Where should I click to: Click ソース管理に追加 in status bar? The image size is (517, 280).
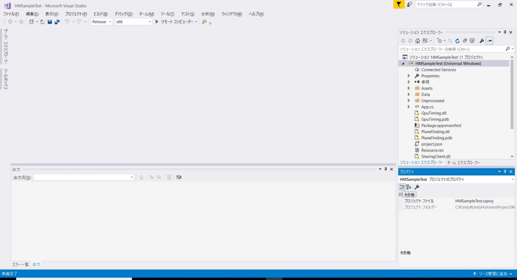tap(493, 274)
